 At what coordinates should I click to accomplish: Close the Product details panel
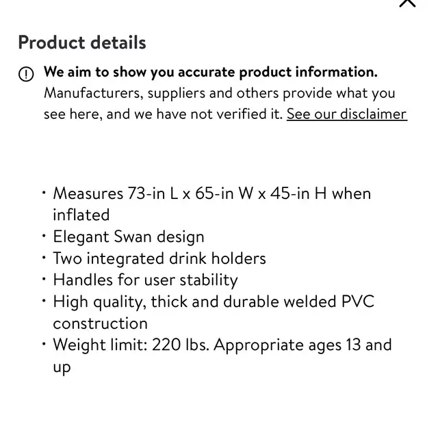click(x=407, y=3)
